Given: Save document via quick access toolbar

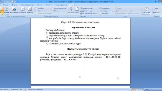Looking at the screenshot, I should point(3,2).
